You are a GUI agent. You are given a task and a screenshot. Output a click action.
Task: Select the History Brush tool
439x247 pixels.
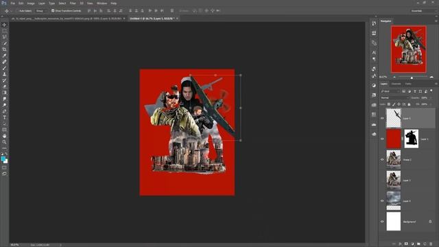coord(4,80)
